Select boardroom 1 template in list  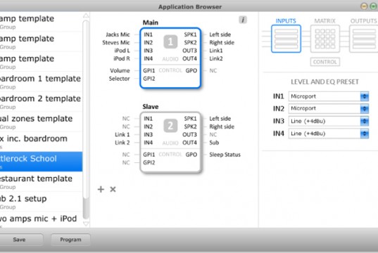(41, 82)
